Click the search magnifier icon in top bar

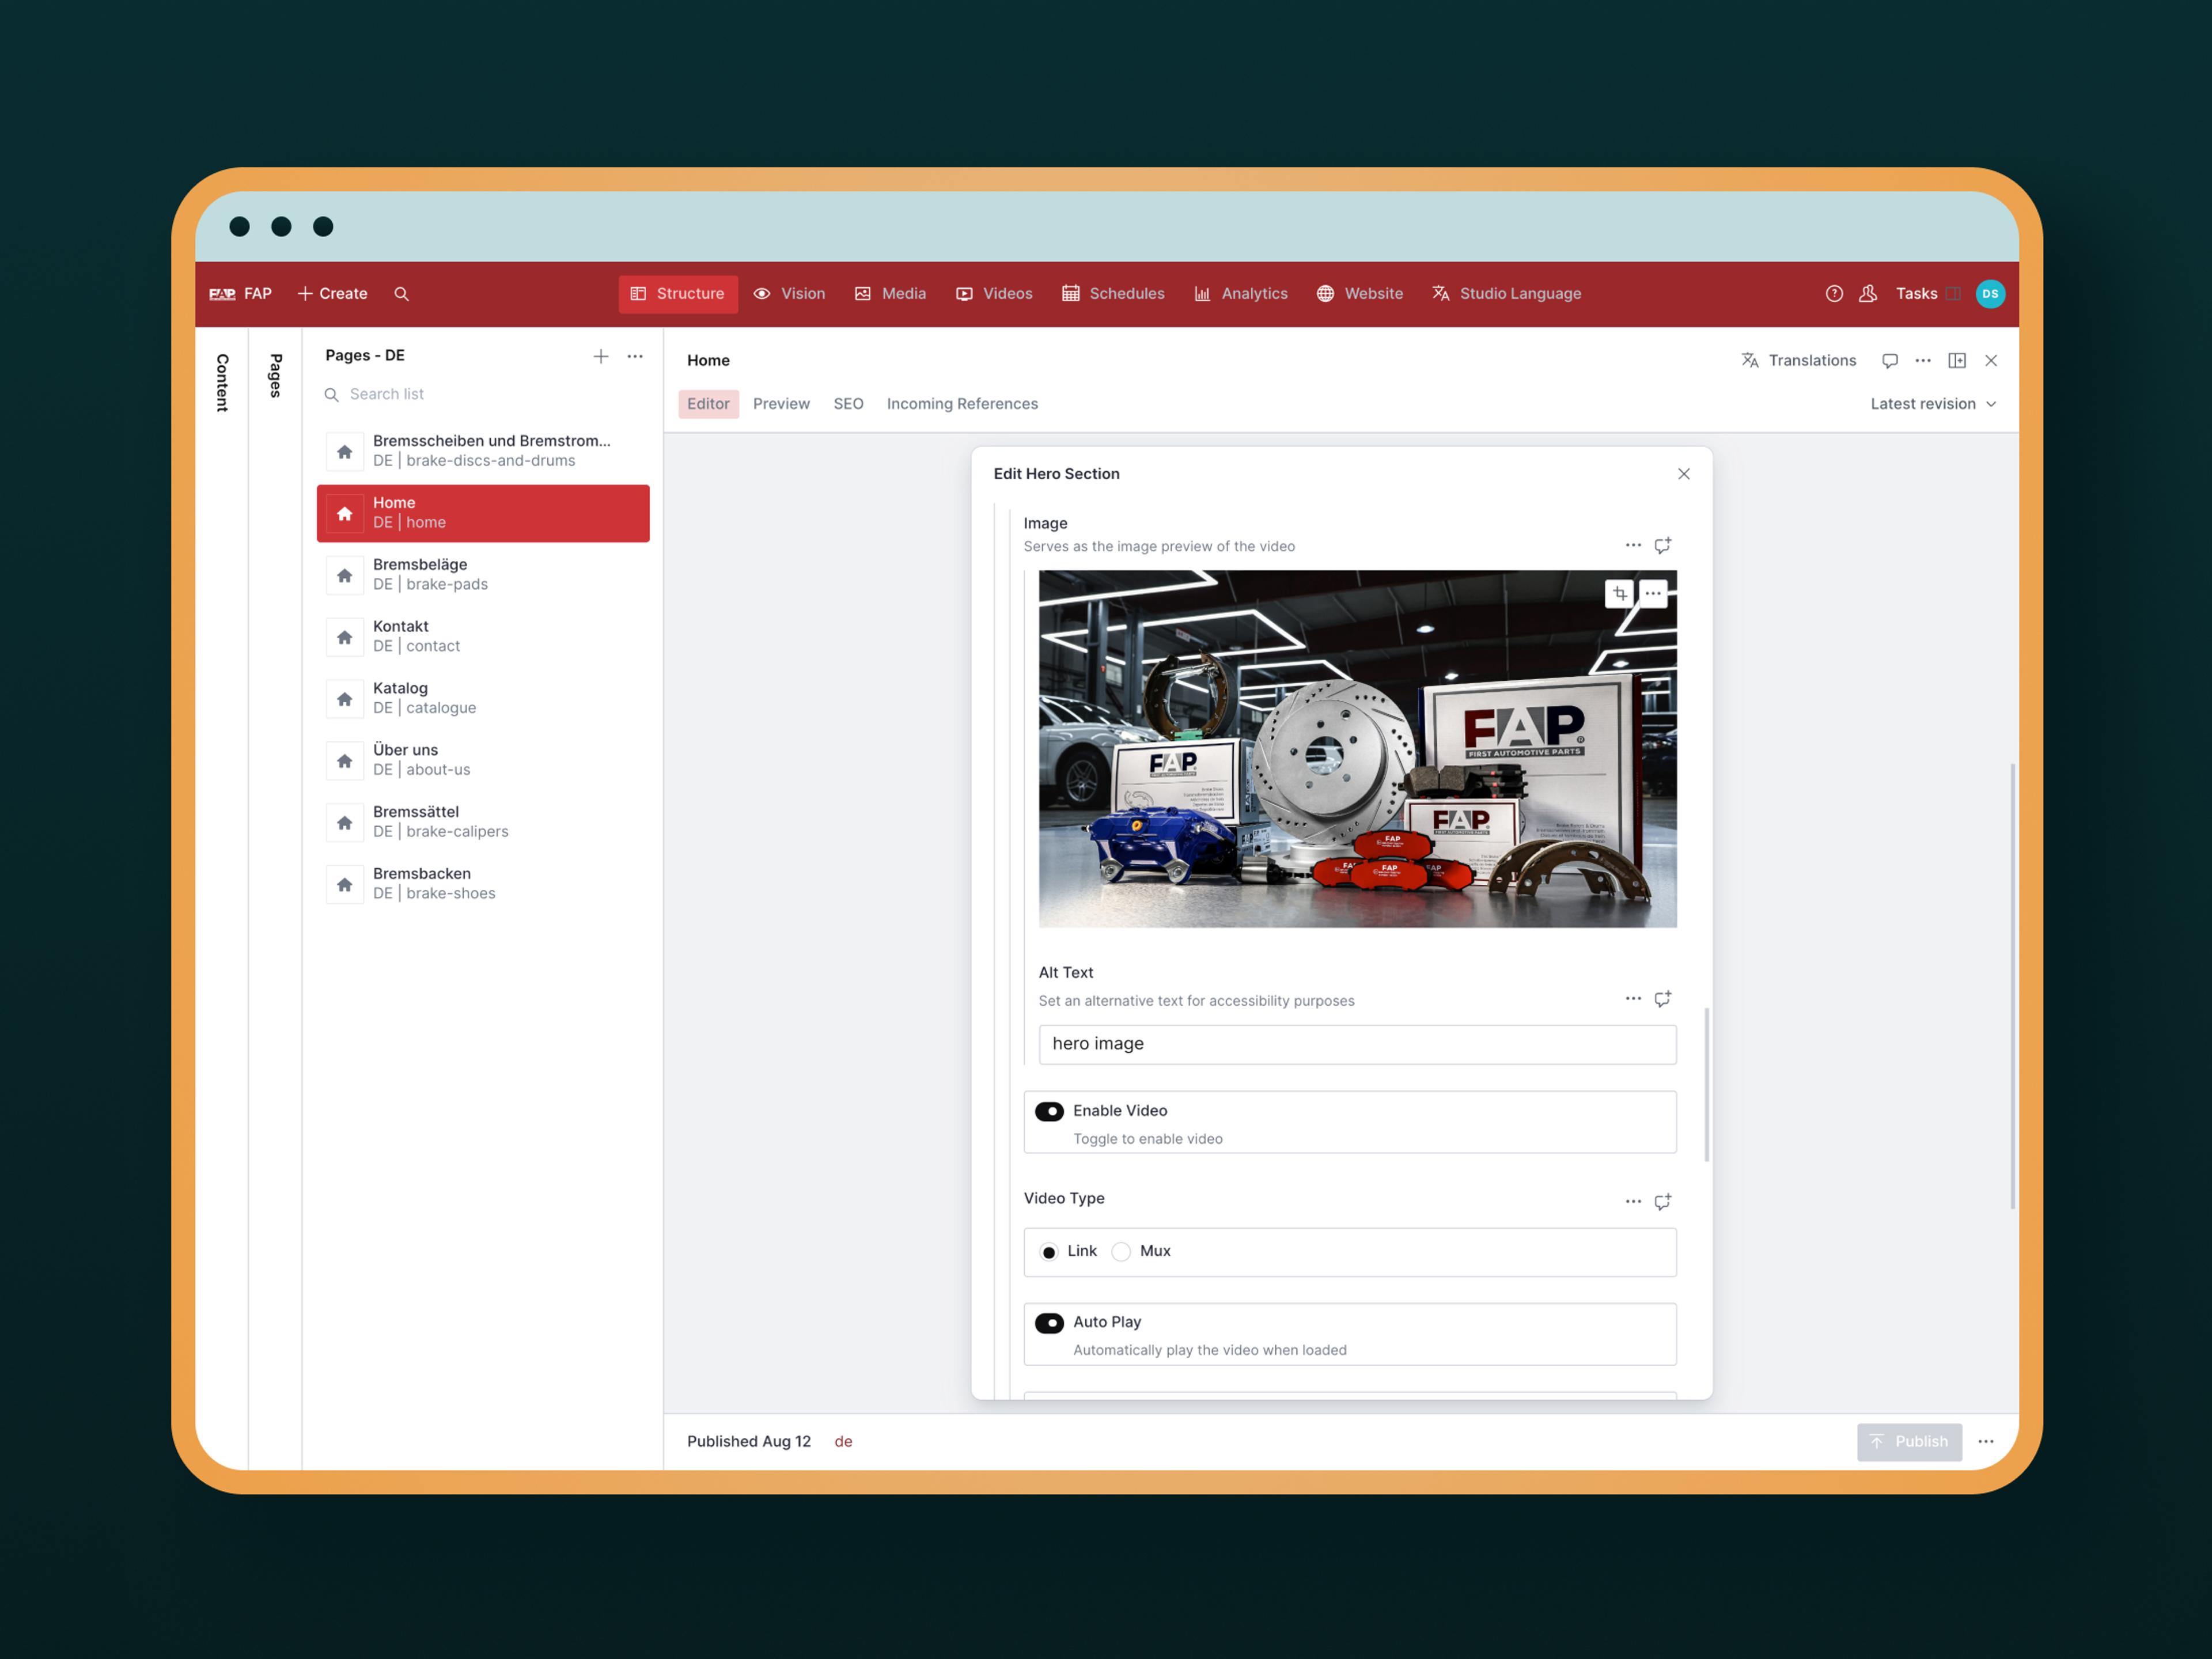pos(401,294)
